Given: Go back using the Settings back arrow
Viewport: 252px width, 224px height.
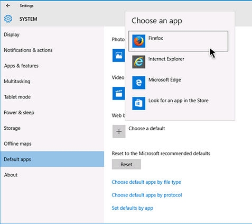Looking at the screenshot, I should coord(8,6).
